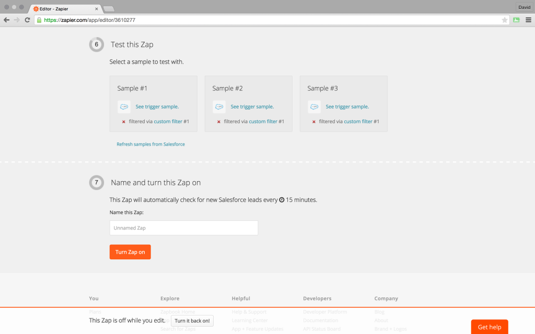Image resolution: width=535 pixels, height=334 pixels.
Task: Click the step 6 circle indicator
Action: pos(97,44)
